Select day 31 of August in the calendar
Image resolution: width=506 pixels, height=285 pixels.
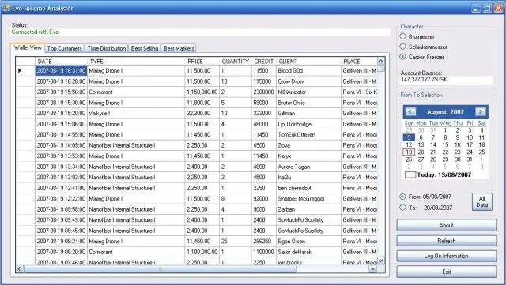coord(469,159)
